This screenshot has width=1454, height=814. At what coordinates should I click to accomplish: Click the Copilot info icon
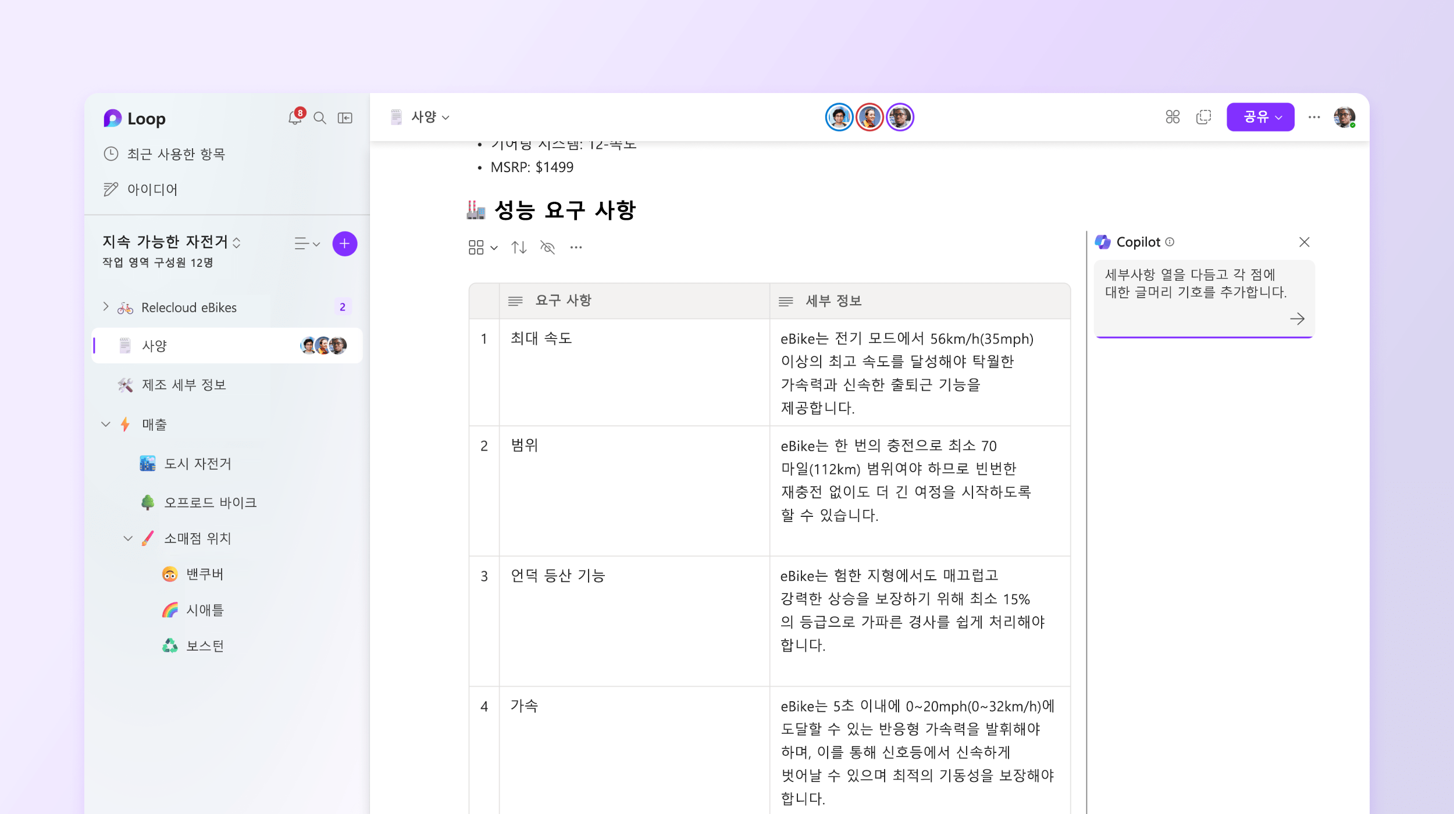(x=1170, y=242)
